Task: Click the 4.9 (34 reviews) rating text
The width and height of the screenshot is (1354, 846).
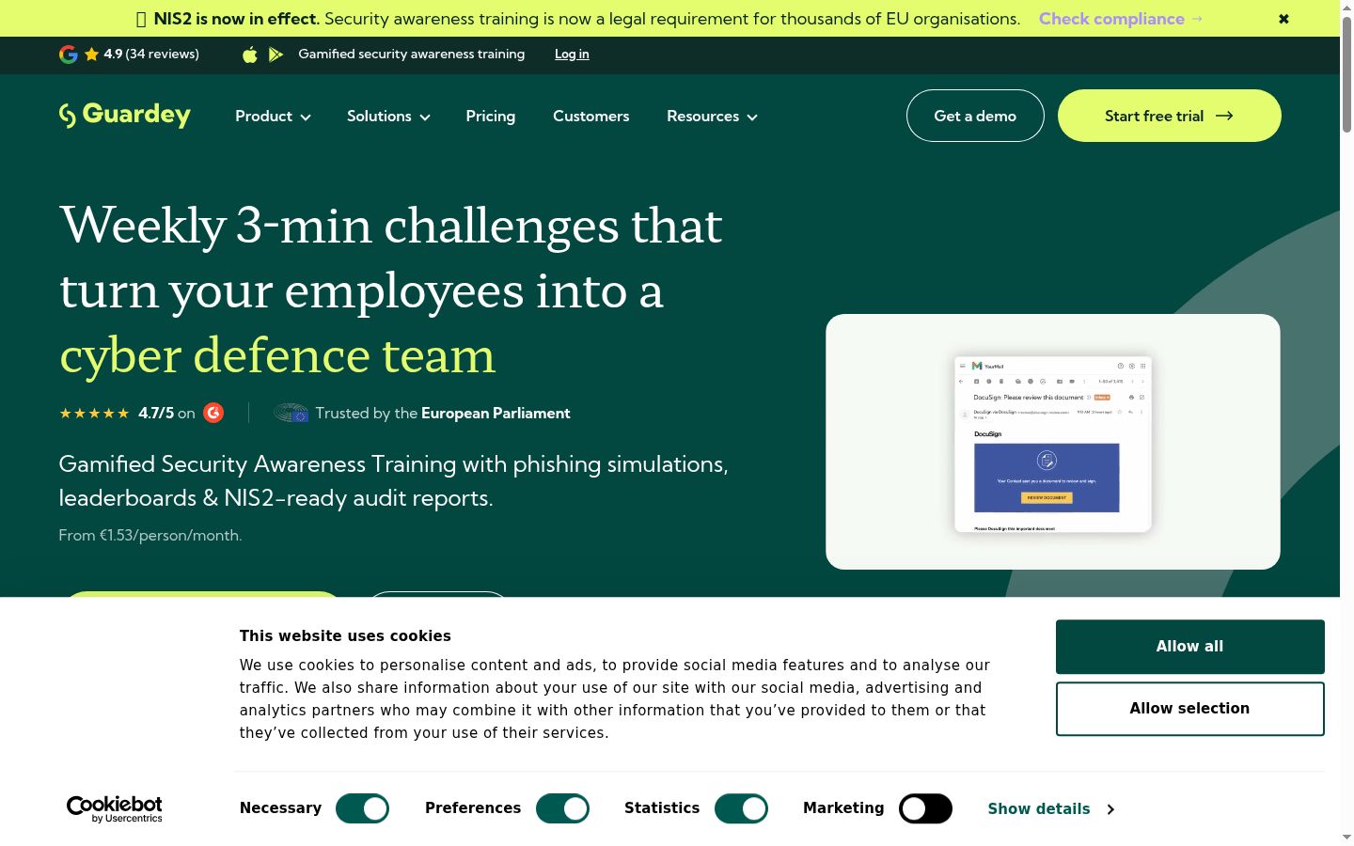Action: (x=151, y=55)
